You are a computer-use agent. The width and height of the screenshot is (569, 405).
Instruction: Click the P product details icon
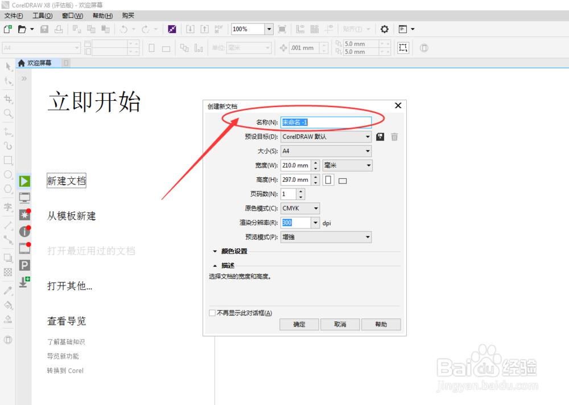click(24, 265)
